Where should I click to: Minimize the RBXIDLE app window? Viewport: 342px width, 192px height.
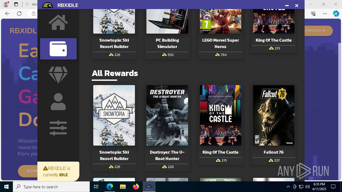click(287, 5)
